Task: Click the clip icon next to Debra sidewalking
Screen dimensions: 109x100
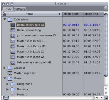Action: (x=13, y=30)
